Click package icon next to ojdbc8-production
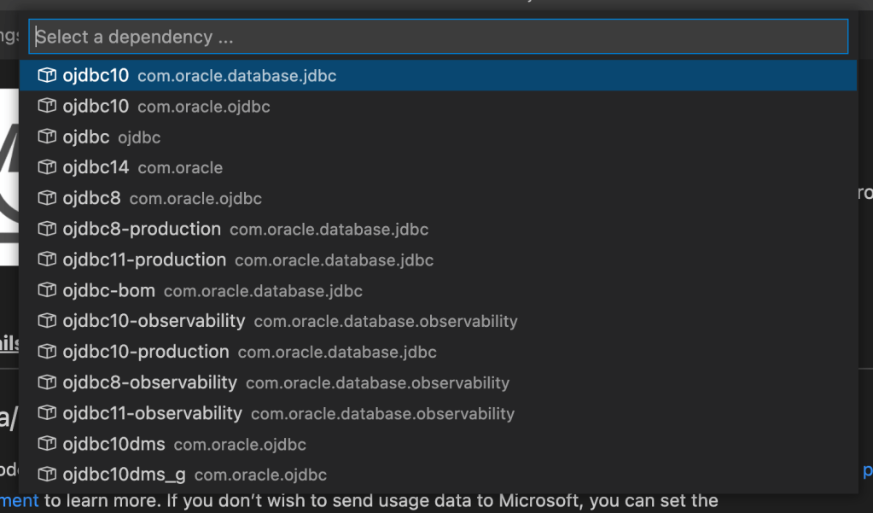Screen dimensions: 873x513 pos(47,230)
